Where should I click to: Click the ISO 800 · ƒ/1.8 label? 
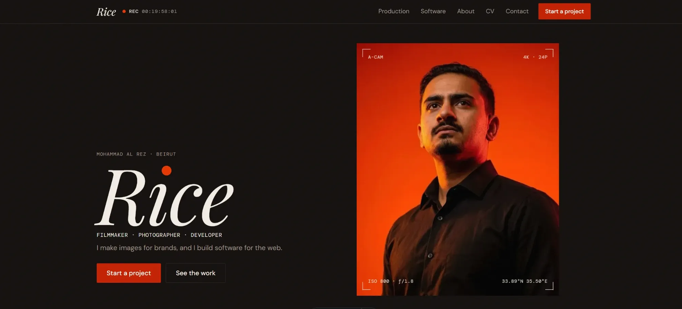(x=390, y=281)
